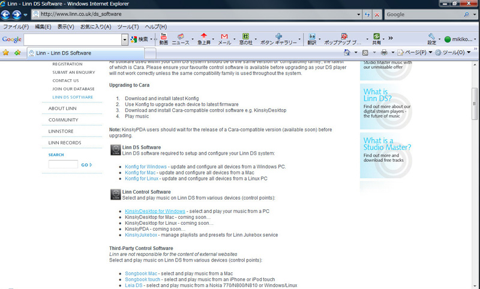Open the ファイル(F) menu

pyautogui.click(x=16, y=26)
